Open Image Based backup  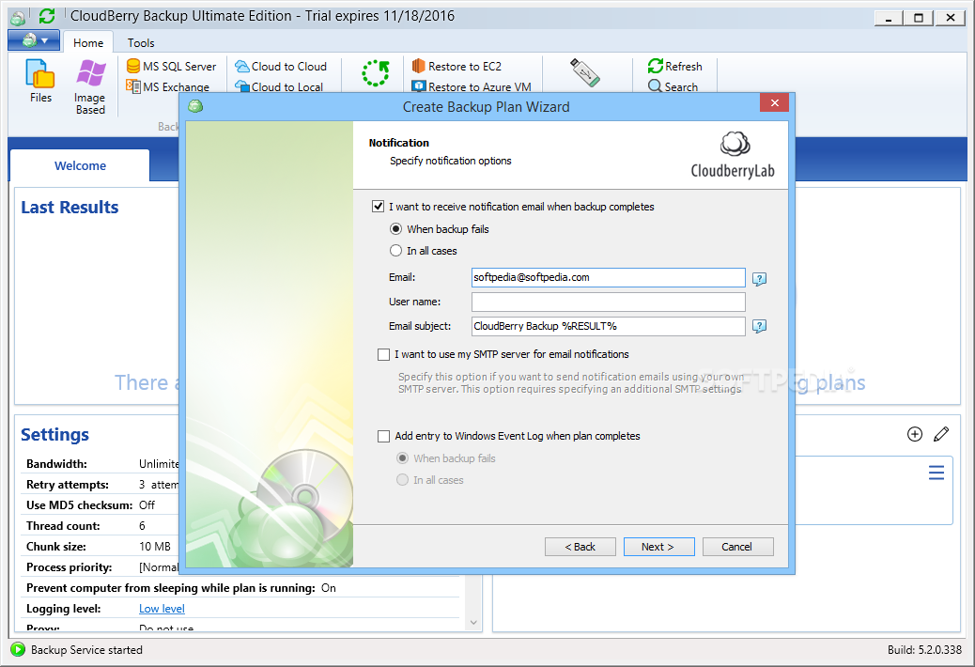[x=90, y=87]
